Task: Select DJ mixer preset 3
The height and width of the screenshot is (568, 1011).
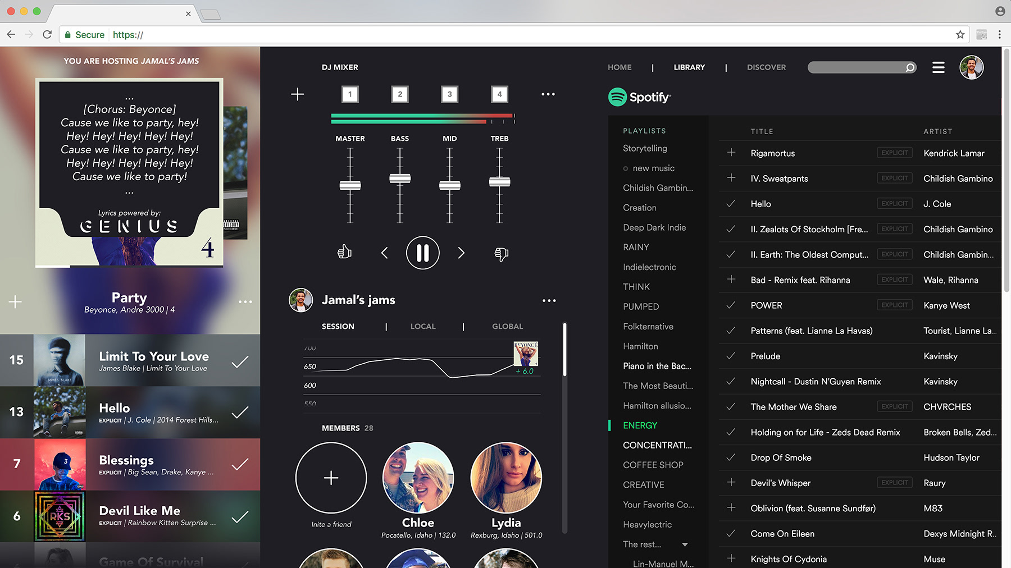Action: pyautogui.click(x=449, y=94)
